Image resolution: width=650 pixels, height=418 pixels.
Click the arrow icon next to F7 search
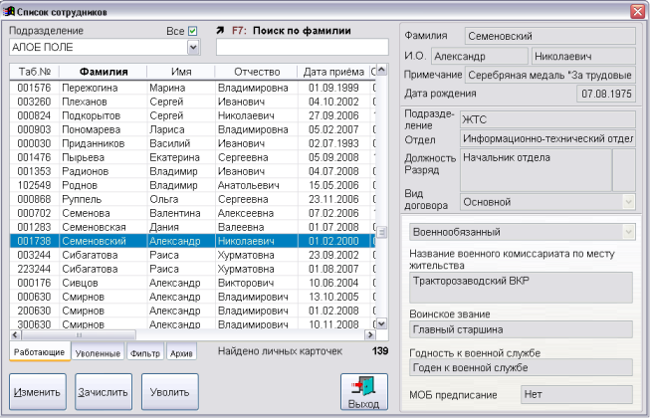(x=220, y=30)
